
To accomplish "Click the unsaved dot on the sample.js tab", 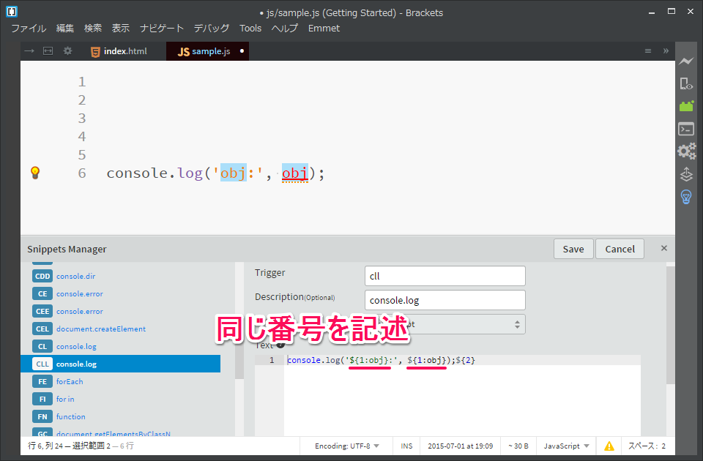I will point(242,51).
